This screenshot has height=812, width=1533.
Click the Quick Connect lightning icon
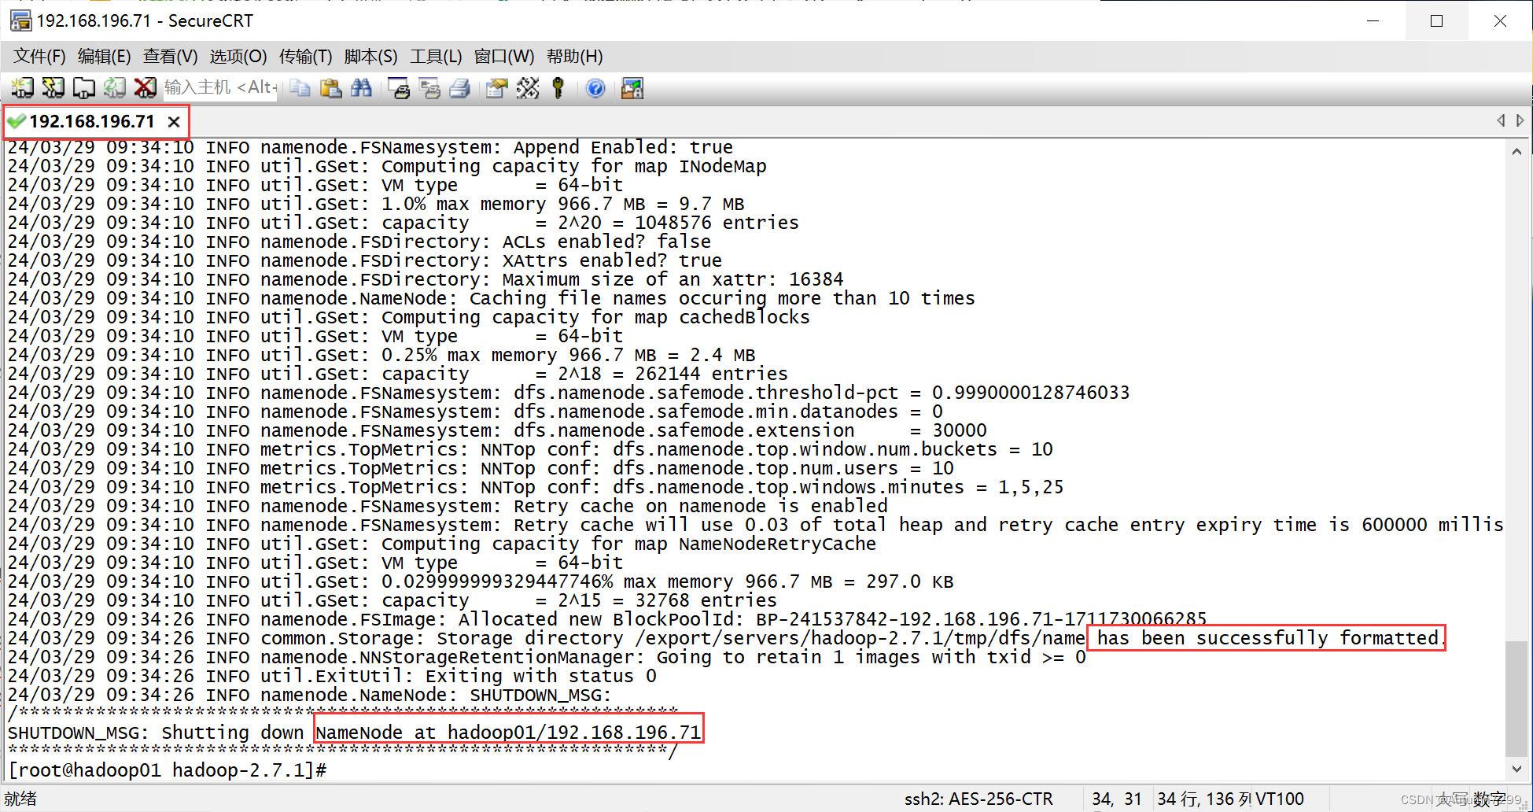tap(53, 87)
